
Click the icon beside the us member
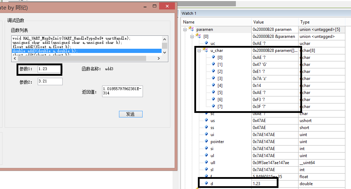[x=206, y=121]
